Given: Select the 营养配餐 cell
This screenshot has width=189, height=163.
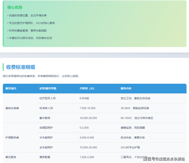Looking at the screenshot, I should tap(45, 157).
